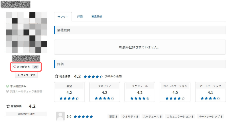
Task: Click the star icon beside main 総合評価 4.2
Action: pyautogui.click(x=57, y=76)
